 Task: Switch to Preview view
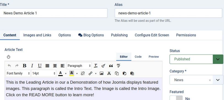154,57
